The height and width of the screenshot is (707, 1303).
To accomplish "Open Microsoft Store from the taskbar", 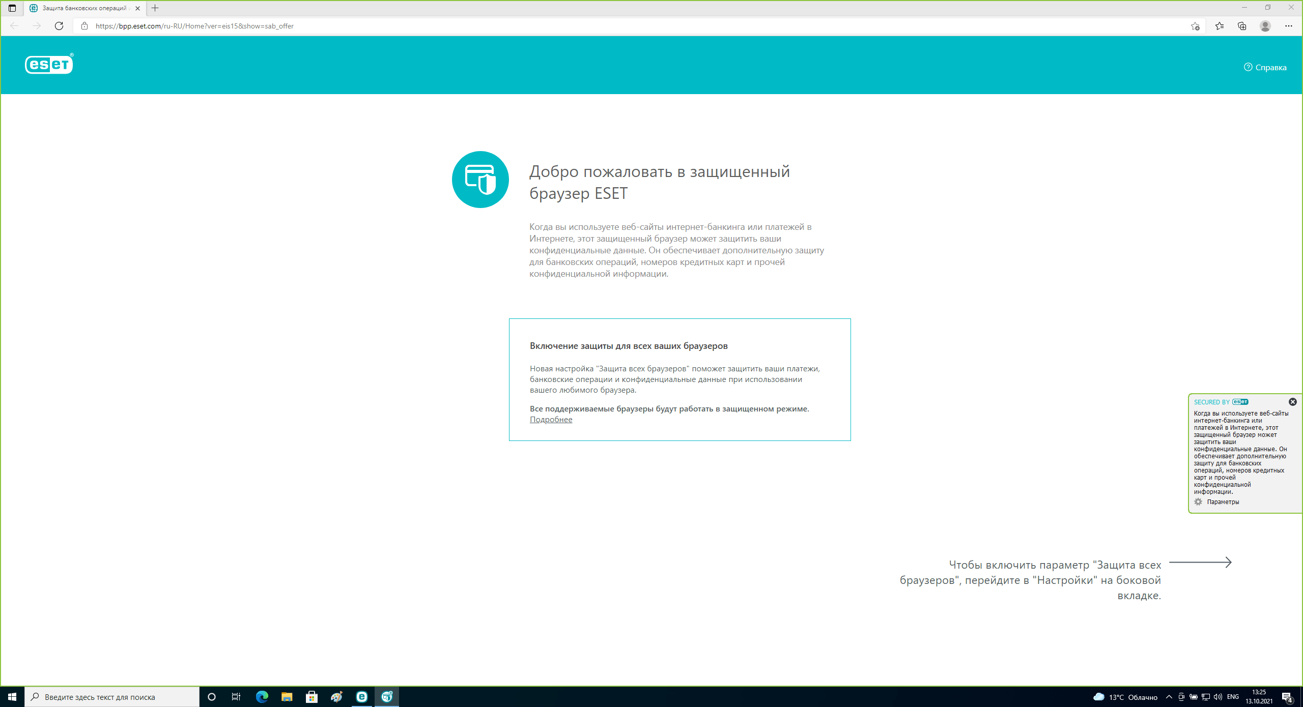I will coord(311,697).
